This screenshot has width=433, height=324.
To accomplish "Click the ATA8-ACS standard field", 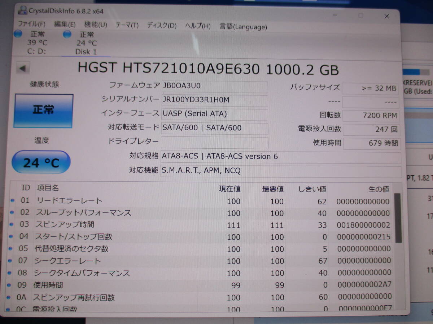I will [281, 157].
